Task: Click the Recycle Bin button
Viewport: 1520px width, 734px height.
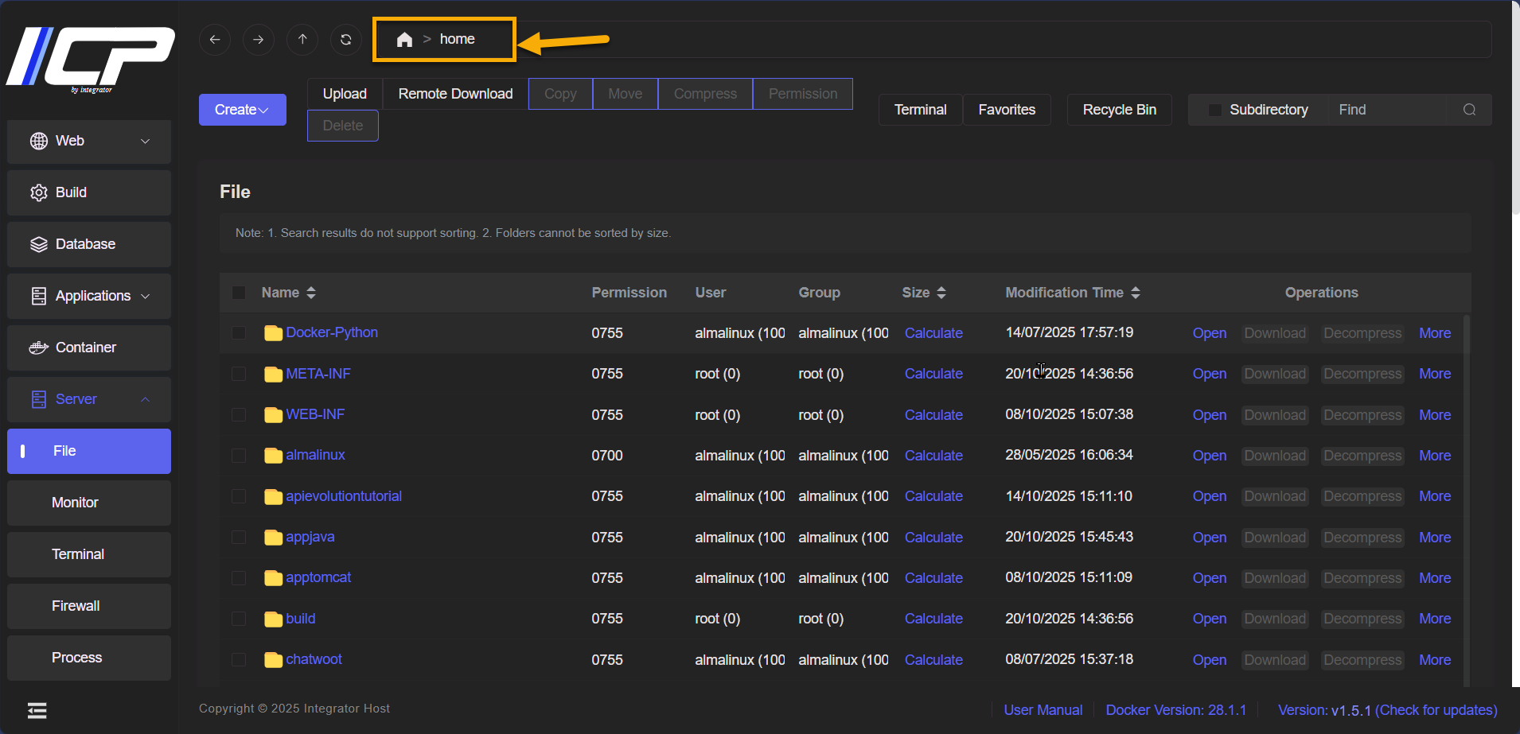Action: [1119, 110]
